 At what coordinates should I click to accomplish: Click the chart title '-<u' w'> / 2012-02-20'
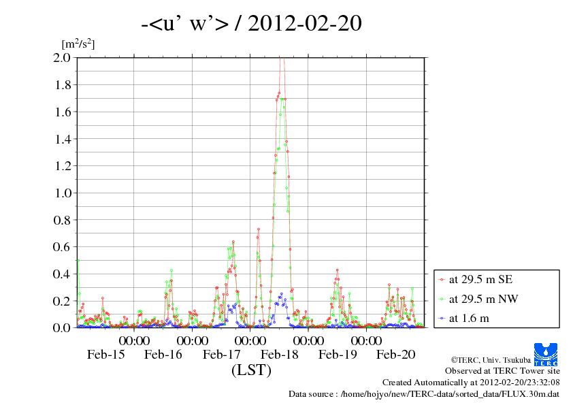[x=251, y=23]
